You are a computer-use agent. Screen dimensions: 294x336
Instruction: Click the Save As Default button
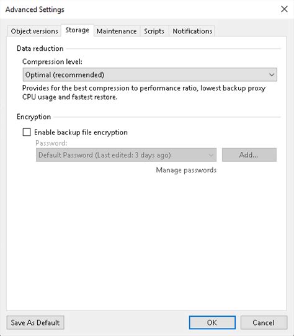[x=35, y=322]
